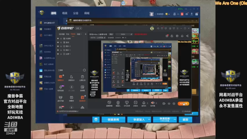Image resolution: width=247 pixels, height=139 pixels.
Task: Switch to the 公会 tab
Action: [x=76, y=13]
